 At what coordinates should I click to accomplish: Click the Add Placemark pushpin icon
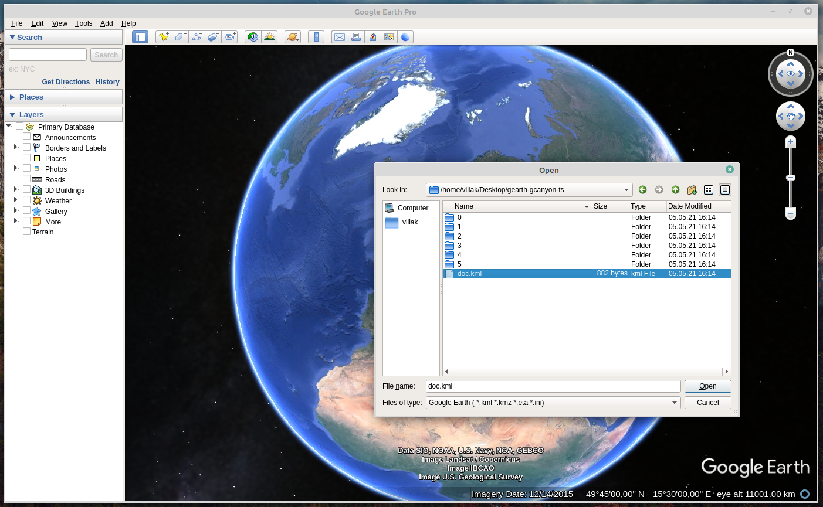[164, 37]
